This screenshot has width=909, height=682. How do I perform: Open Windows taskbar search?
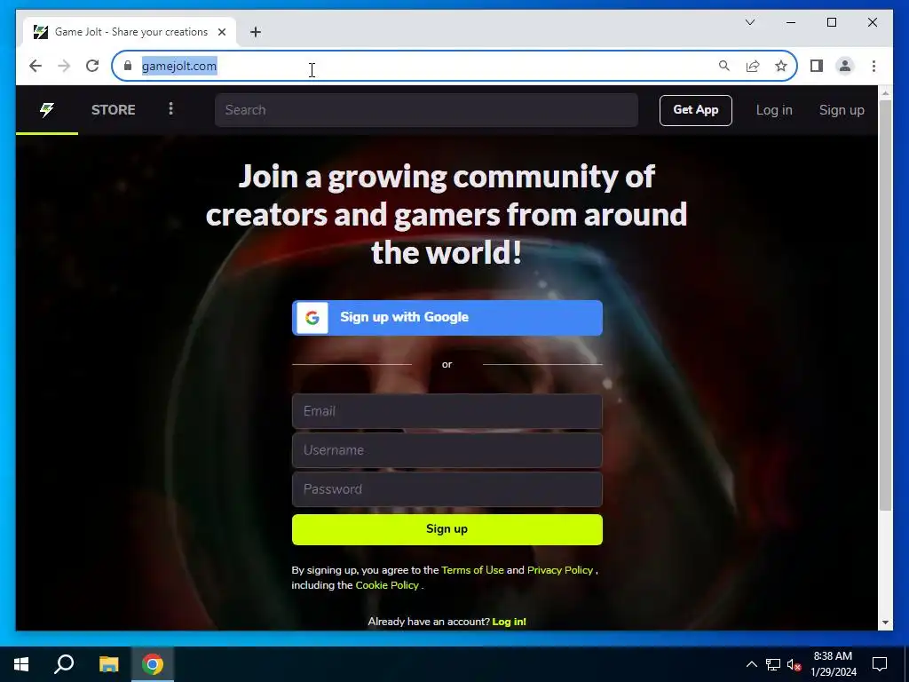(x=64, y=664)
